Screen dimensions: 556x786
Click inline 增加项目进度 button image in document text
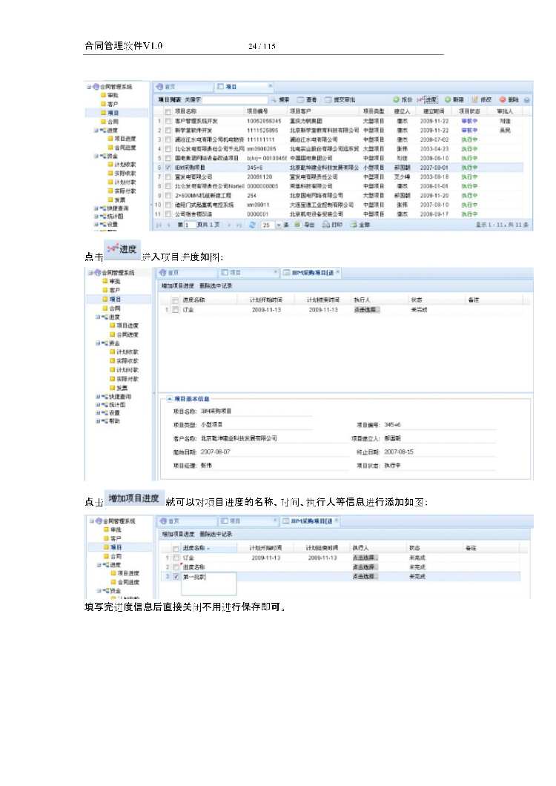[x=134, y=498]
